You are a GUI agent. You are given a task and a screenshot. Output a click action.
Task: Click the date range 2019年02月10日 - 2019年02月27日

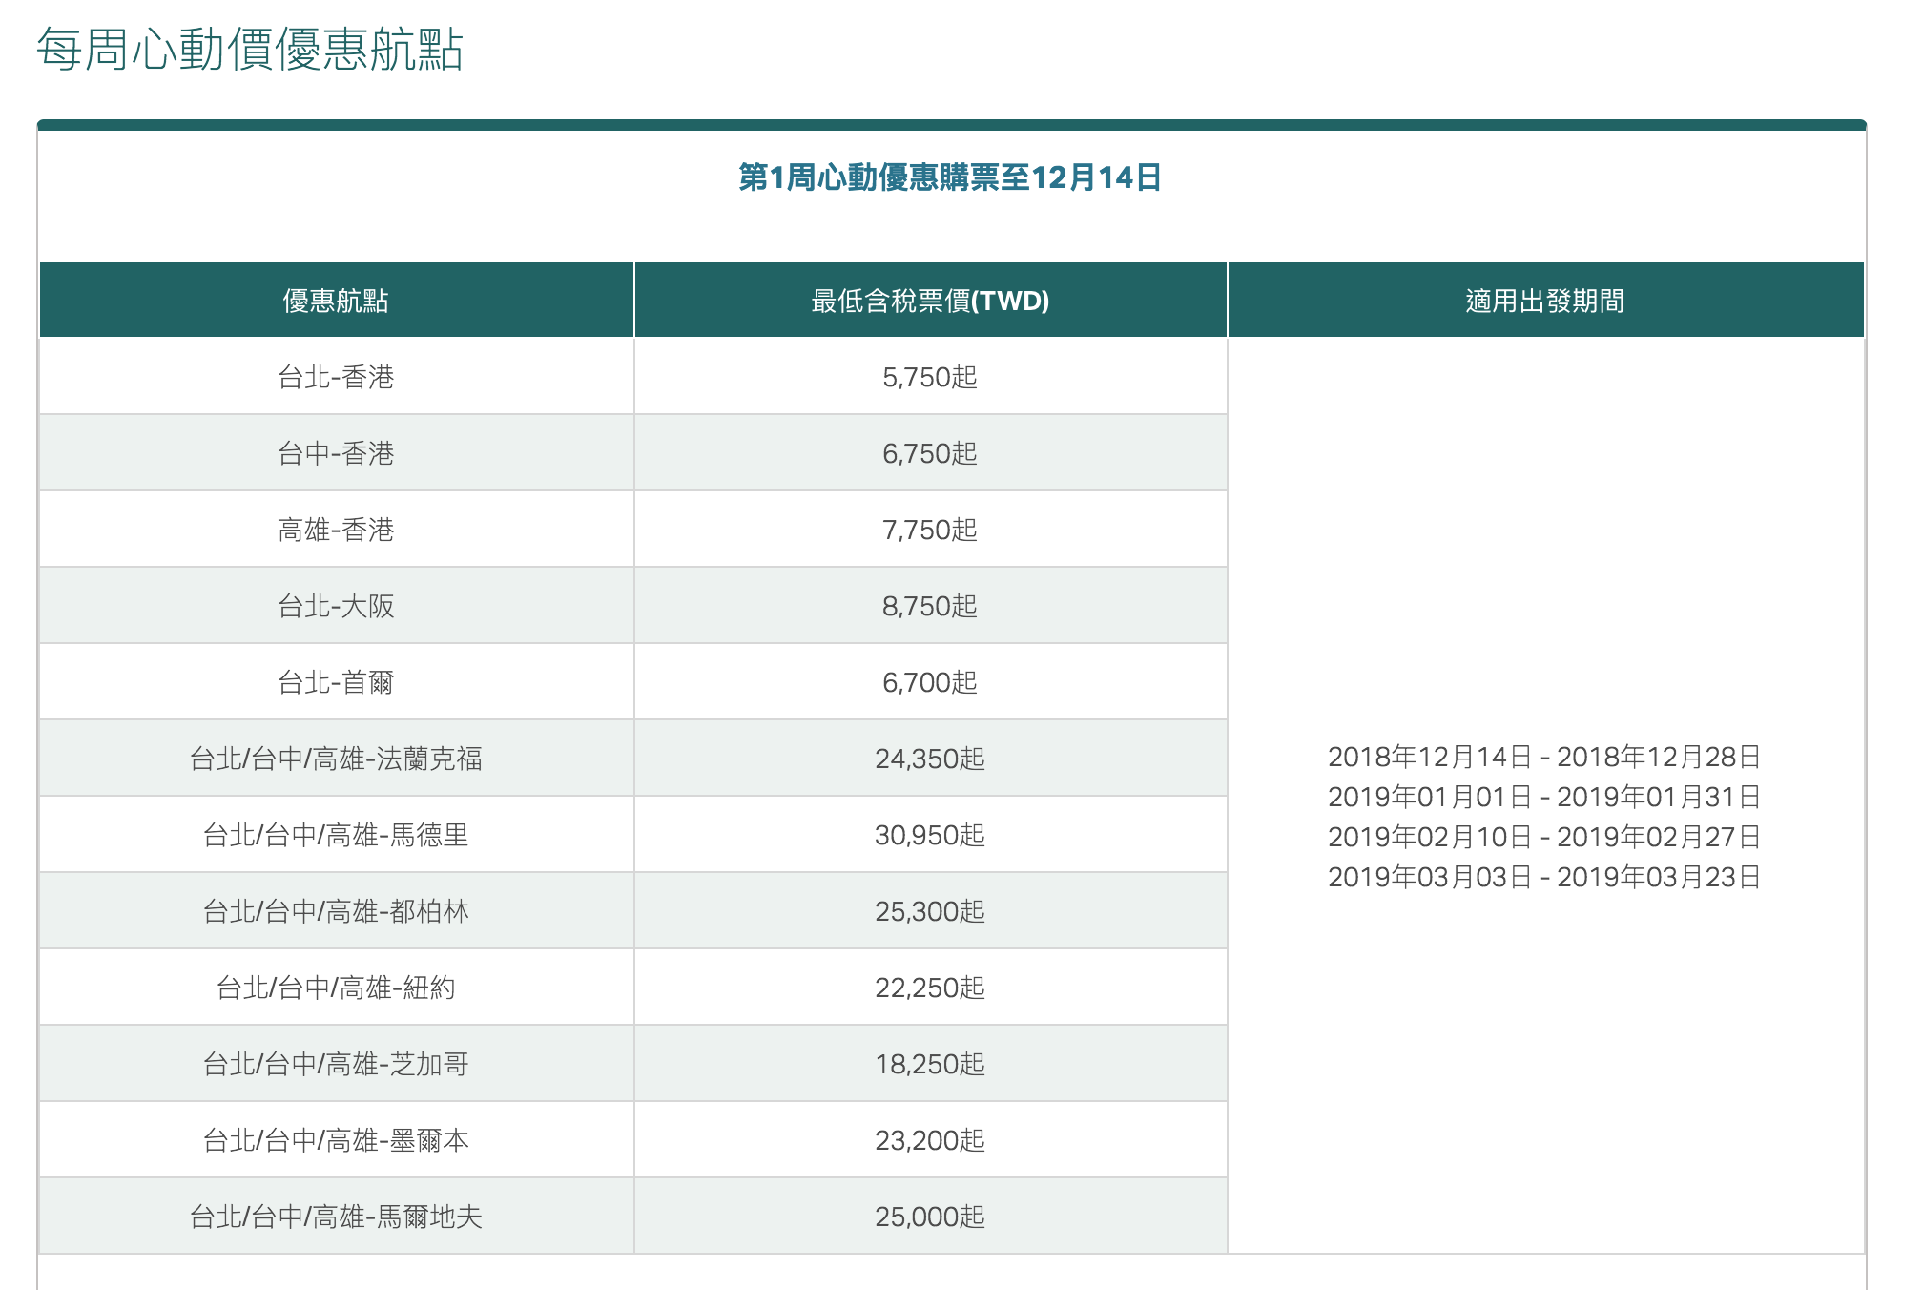(1544, 837)
